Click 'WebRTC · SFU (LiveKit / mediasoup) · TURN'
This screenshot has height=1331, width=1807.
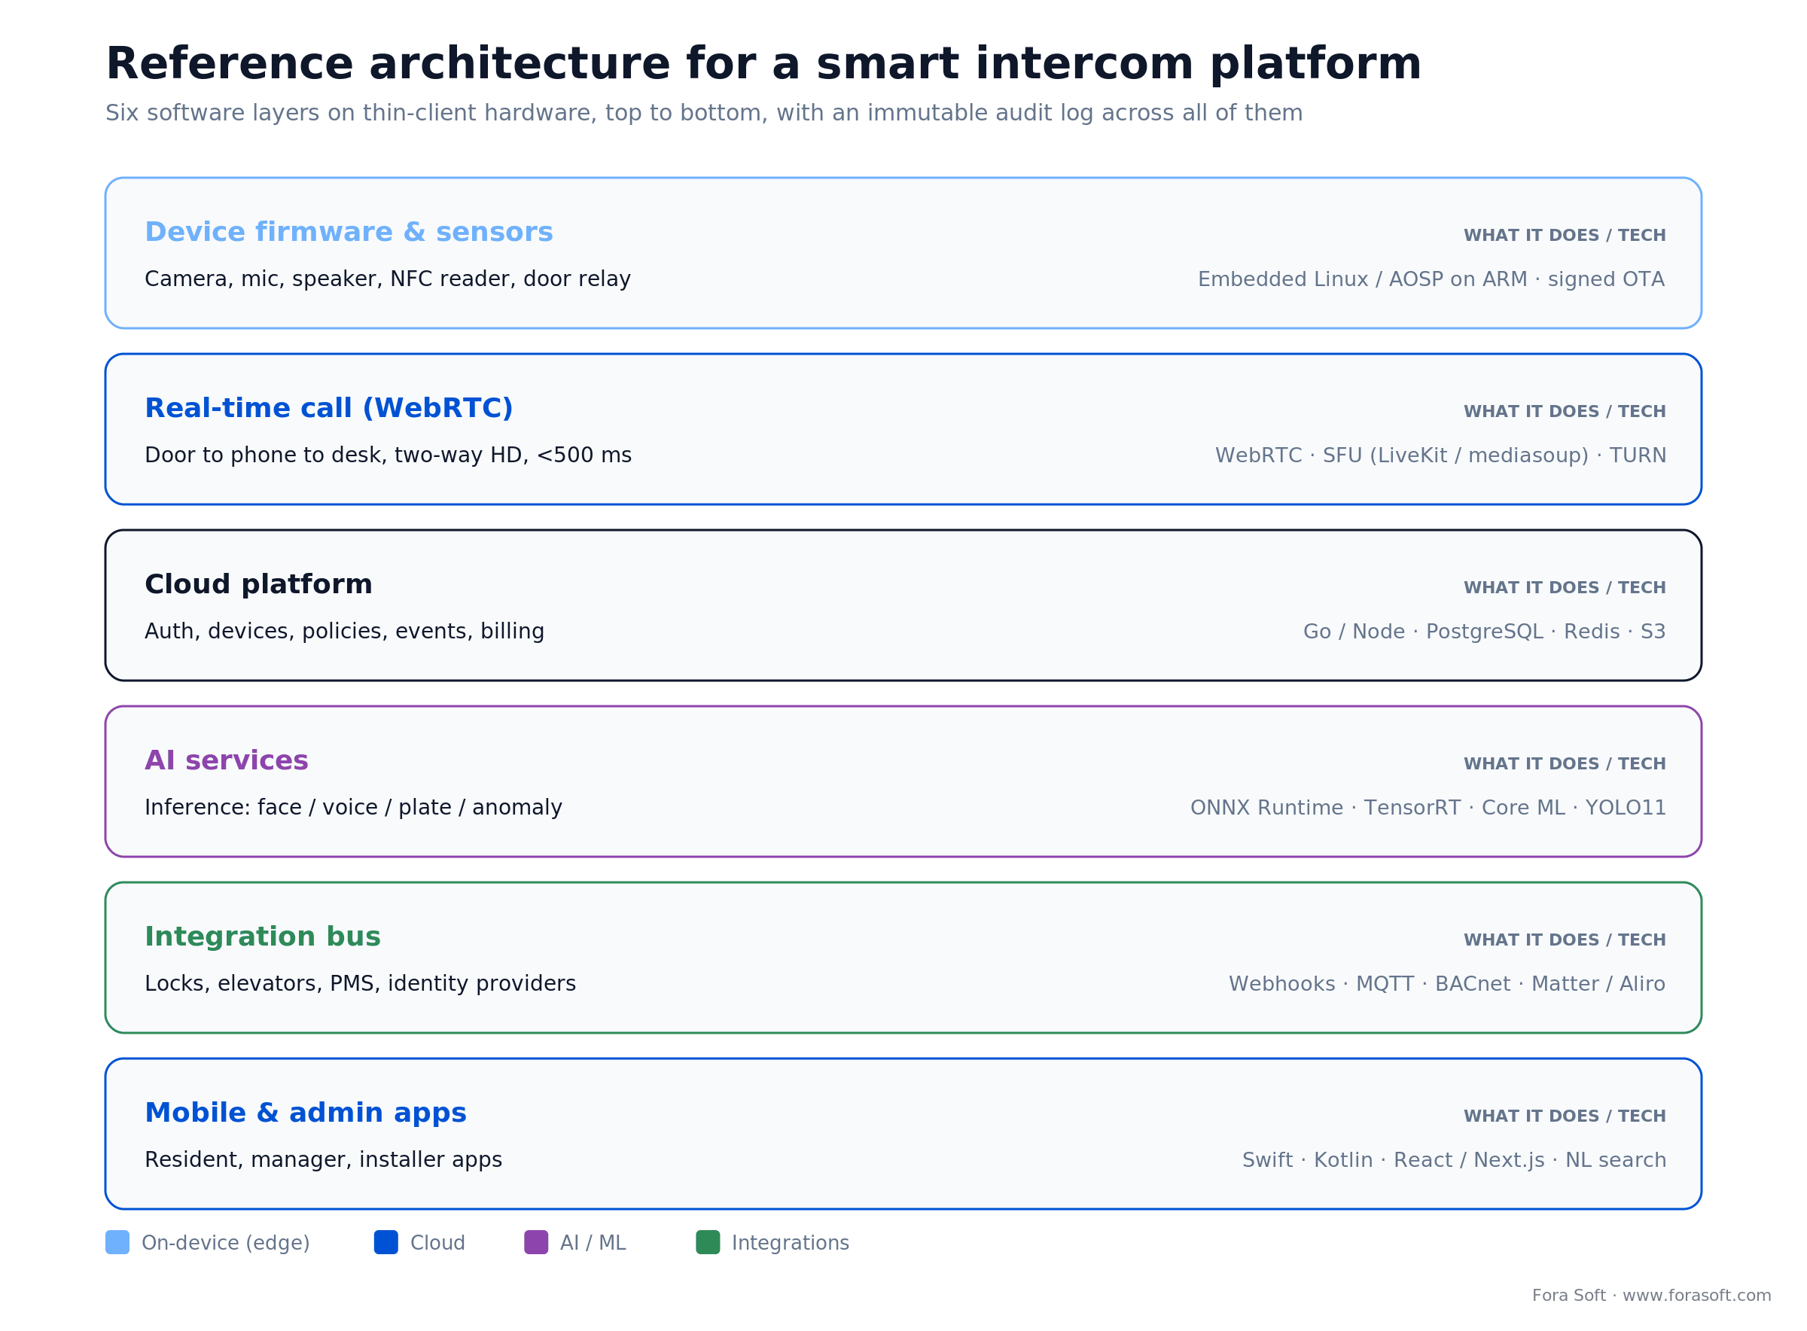point(1440,455)
